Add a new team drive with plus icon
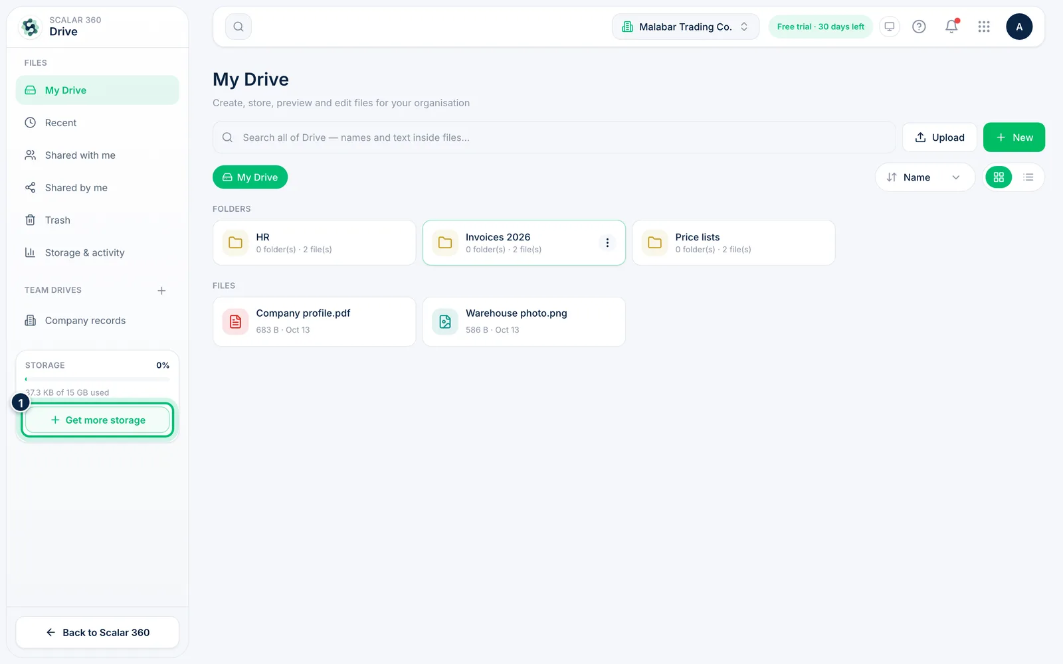Viewport: 1063px width, 664px height. click(161, 291)
